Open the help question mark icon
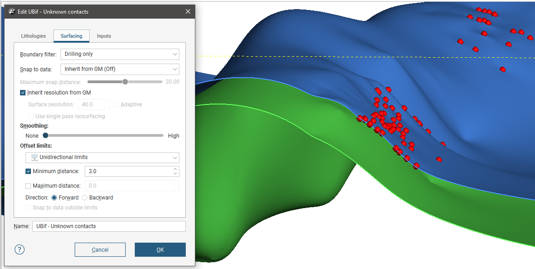Image resolution: width=535 pixels, height=269 pixels. point(20,249)
